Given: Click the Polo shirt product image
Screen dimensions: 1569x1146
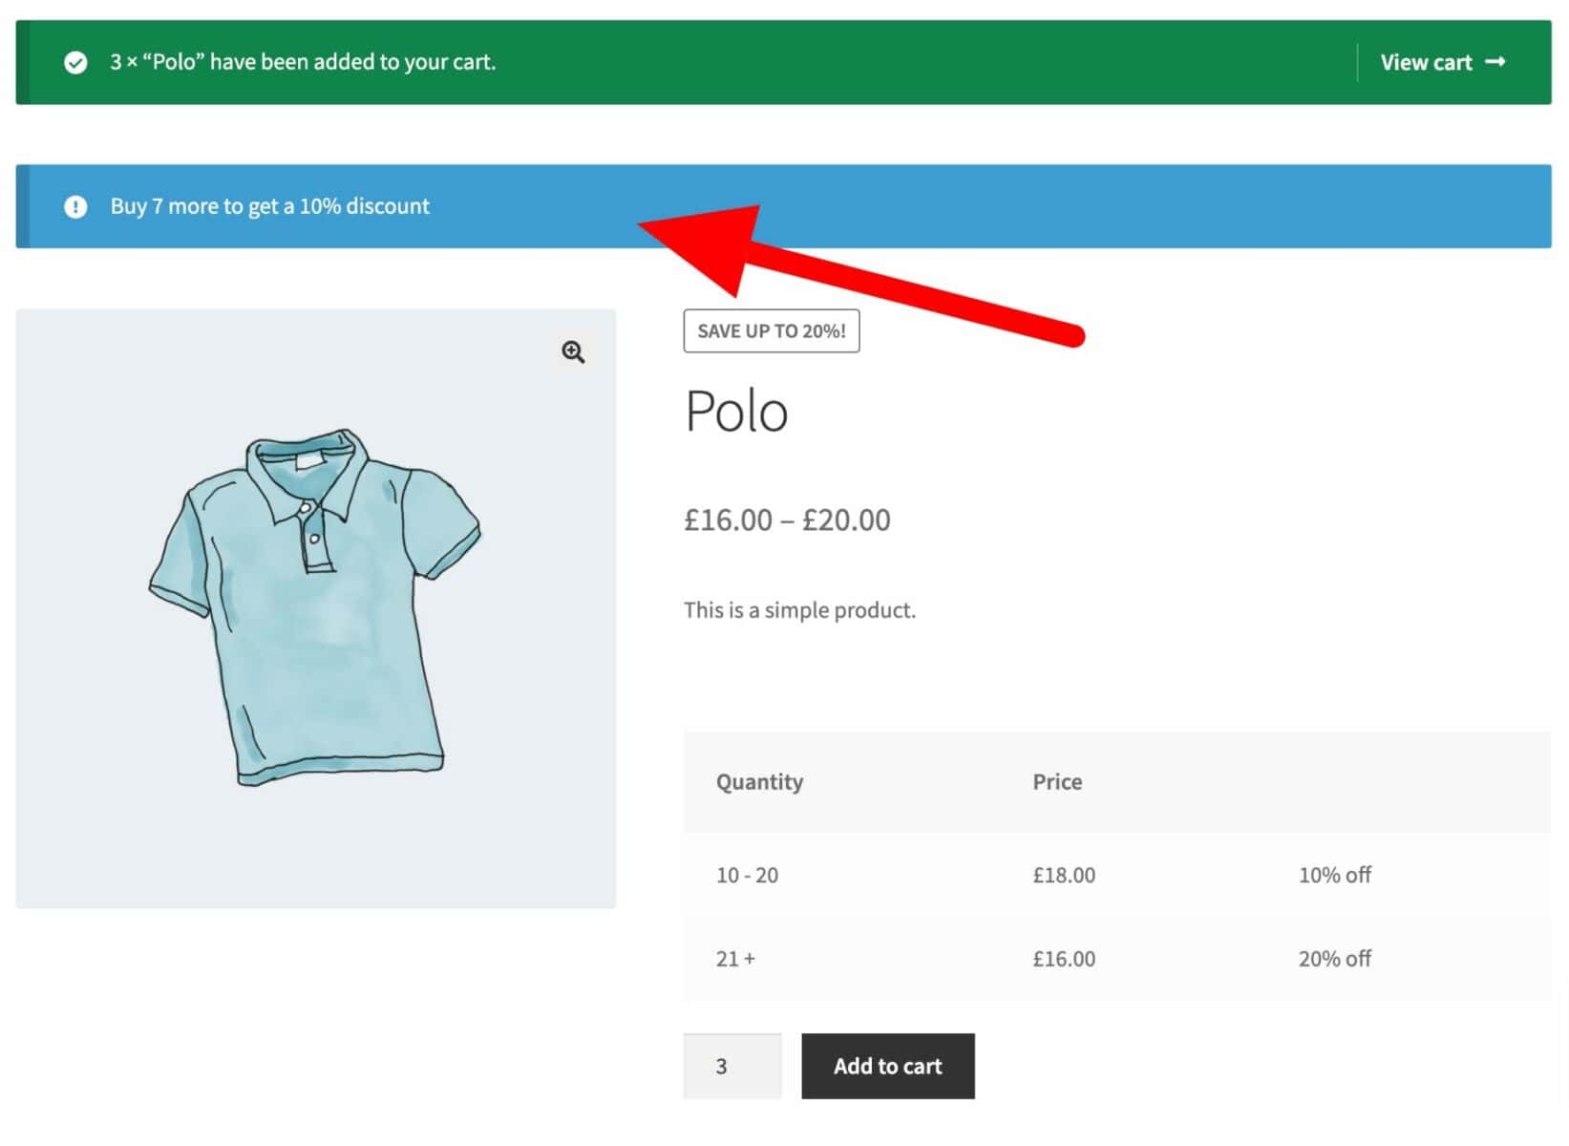Looking at the screenshot, I should click(x=316, y=608).
